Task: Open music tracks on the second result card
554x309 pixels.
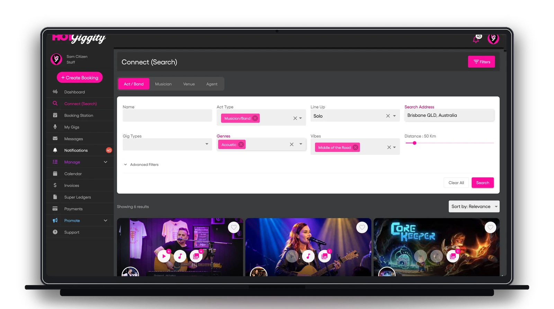Action: coord(308,256)
